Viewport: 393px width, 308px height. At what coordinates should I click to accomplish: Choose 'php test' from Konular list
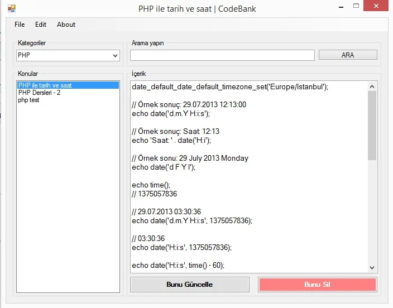point(28,100)
